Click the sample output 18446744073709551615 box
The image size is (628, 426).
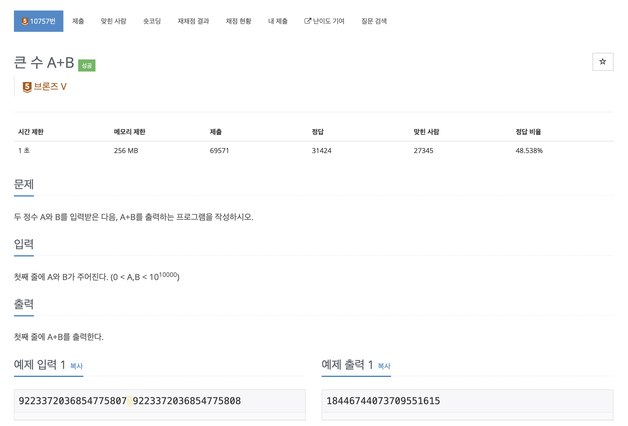click(x=383, y=401)
